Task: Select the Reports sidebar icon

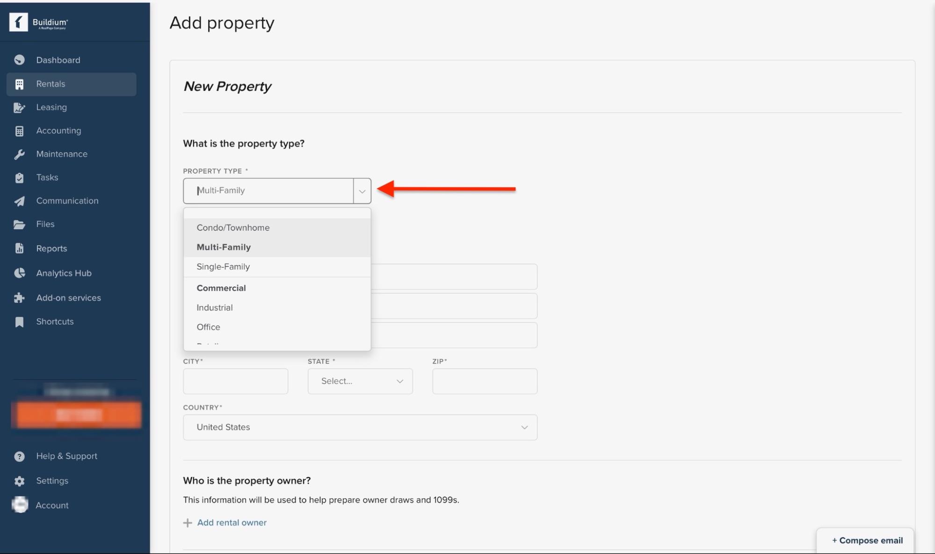Action: point(19,248)
